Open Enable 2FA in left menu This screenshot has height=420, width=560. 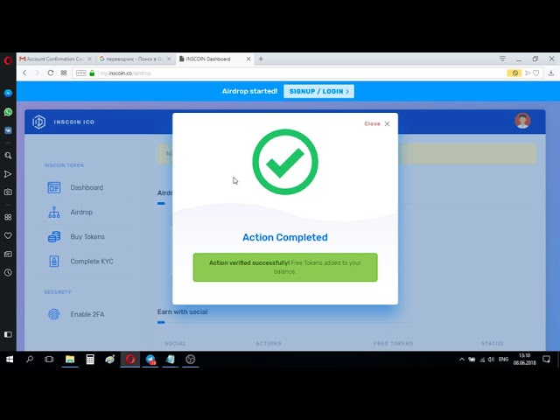click(x=76, y=314)
